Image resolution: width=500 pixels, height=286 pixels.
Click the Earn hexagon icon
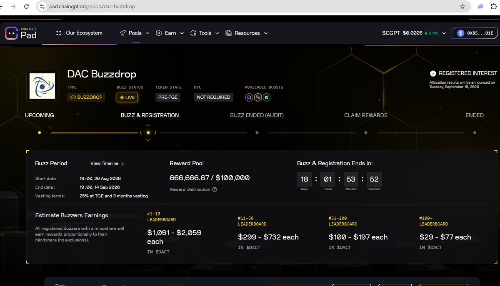(159, 33)
